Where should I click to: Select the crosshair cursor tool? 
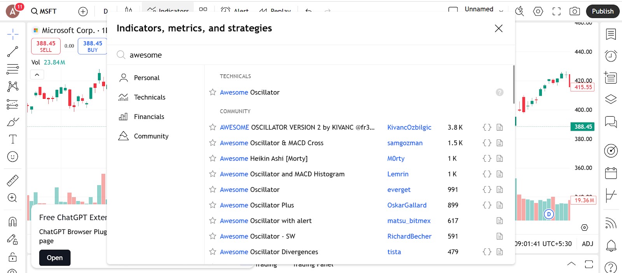(12, 34)
